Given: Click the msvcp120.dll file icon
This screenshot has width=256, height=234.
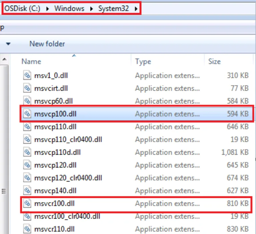Looking at the screenshot, I should click(x=27, y=165).
